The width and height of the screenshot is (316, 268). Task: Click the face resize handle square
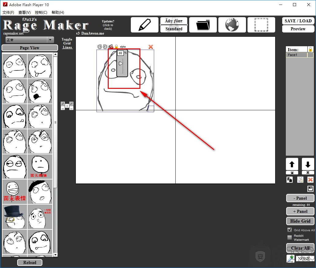151,109
